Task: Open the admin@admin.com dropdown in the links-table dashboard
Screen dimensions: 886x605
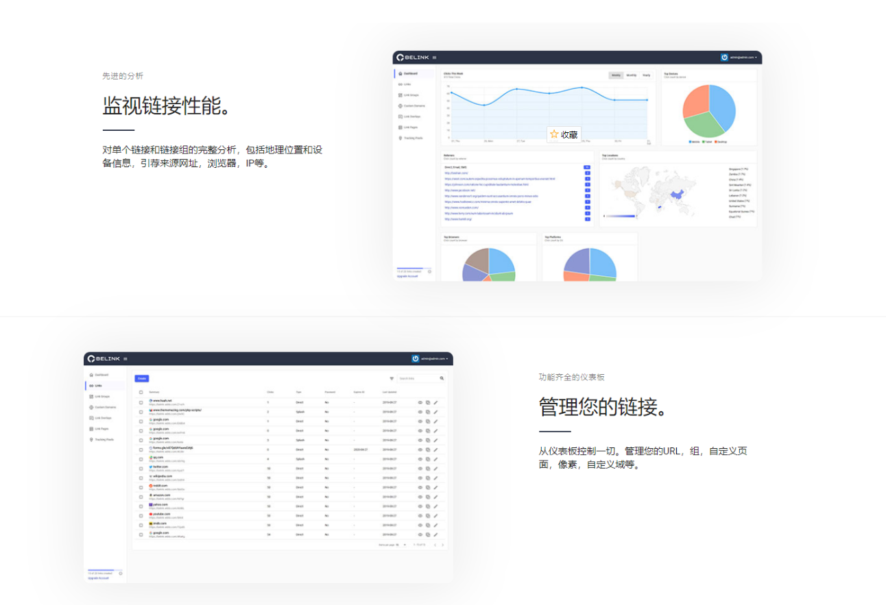Action: click(435, 358)
